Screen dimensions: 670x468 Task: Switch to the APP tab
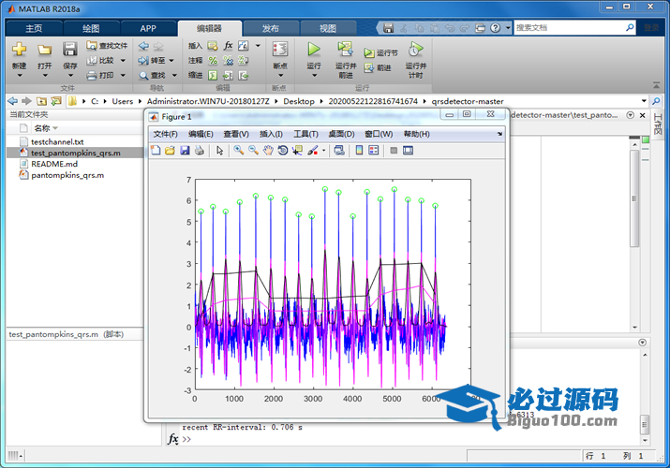pos(148,29)
